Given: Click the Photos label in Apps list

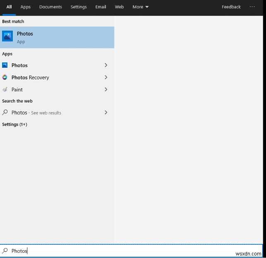Looking at the screenshot, I should click(x=19, y=65).
